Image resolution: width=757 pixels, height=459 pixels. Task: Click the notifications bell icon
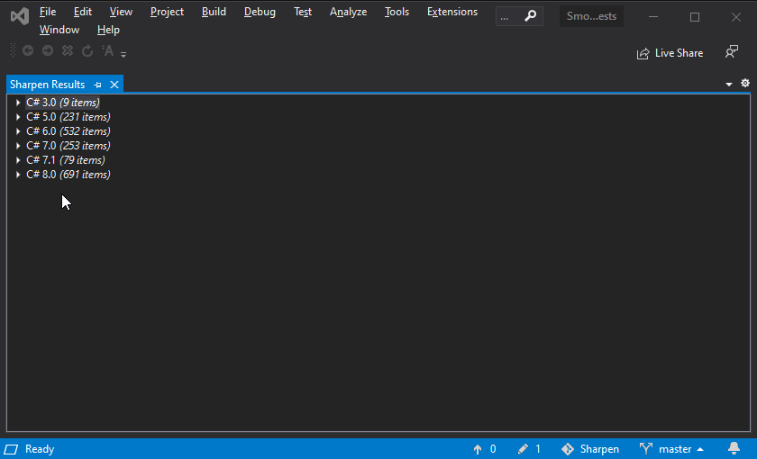(x=734, y=449)
